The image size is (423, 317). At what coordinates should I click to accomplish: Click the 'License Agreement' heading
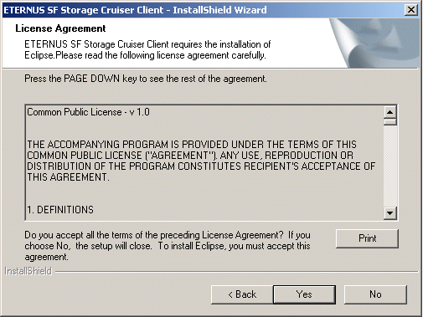pos(60,28)
